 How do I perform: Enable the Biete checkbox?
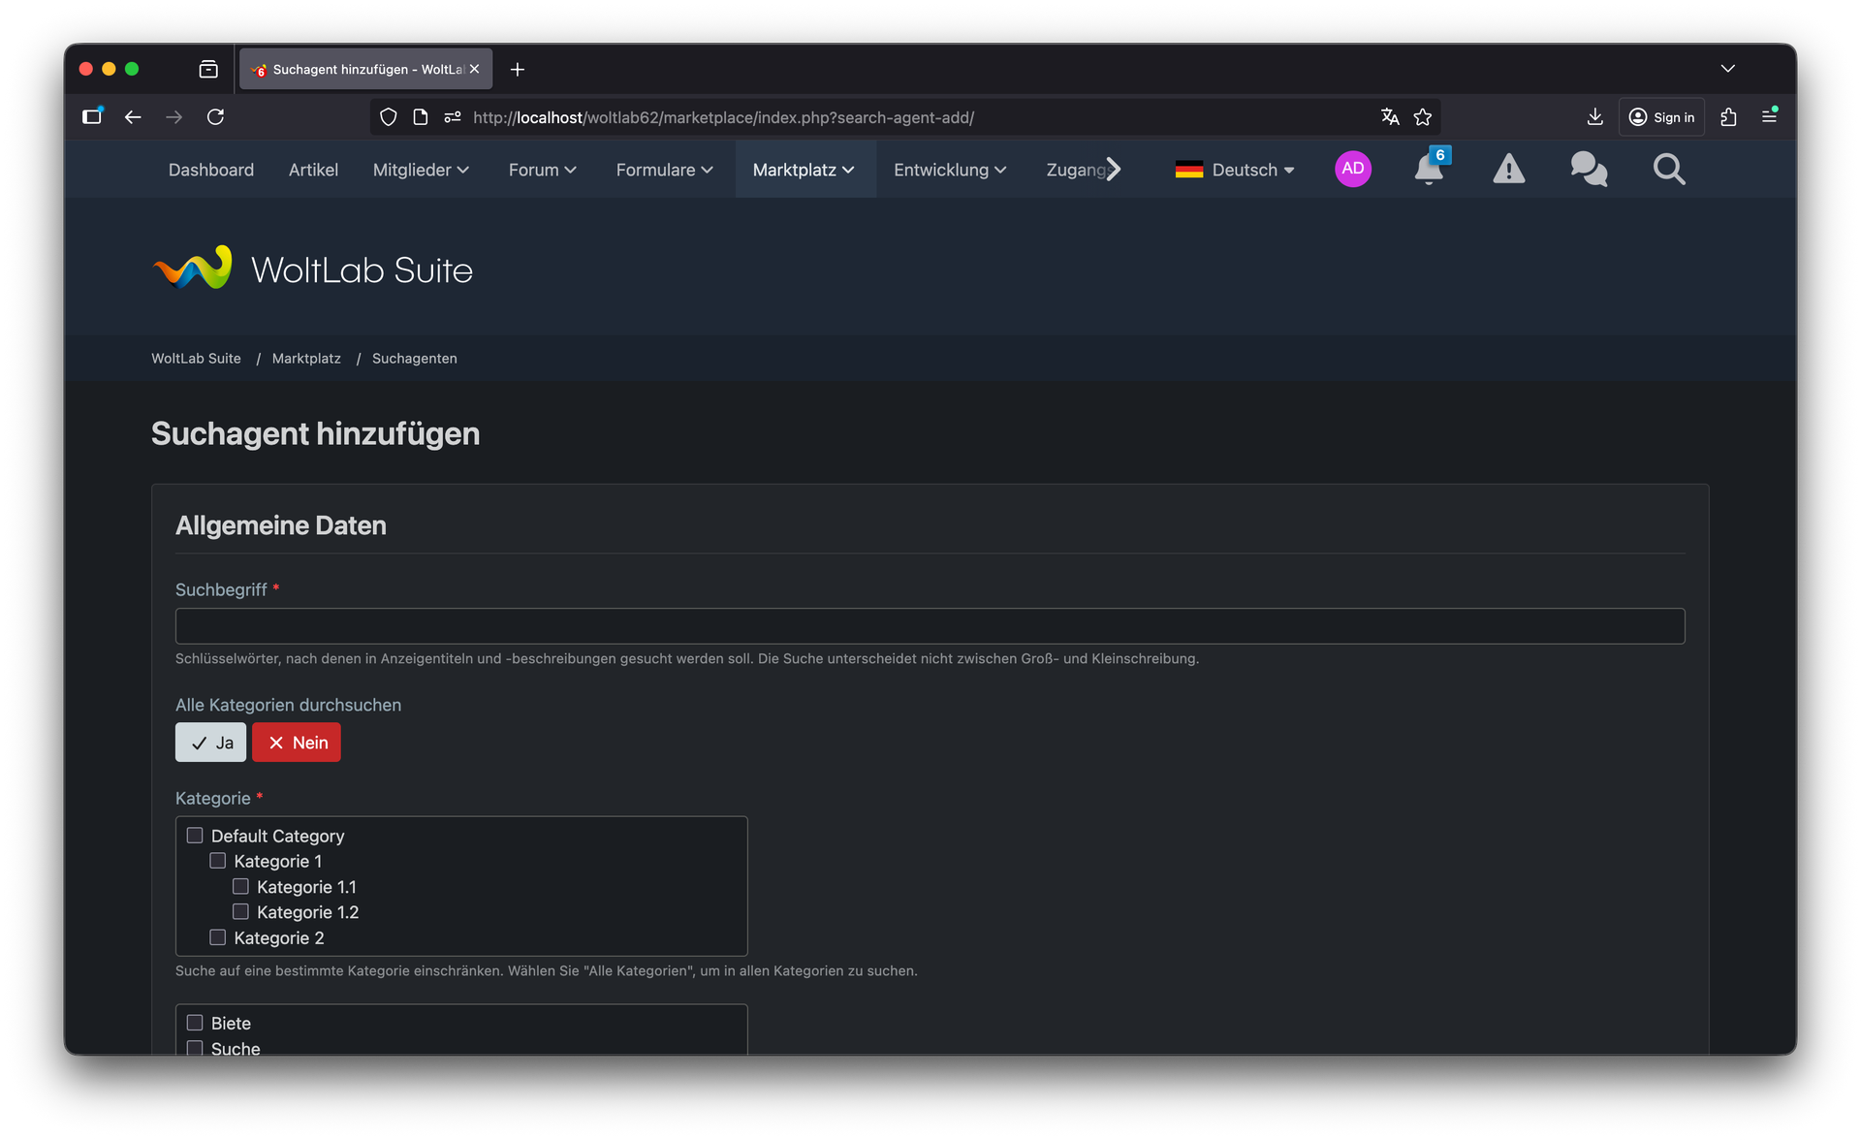[195, 1023]
